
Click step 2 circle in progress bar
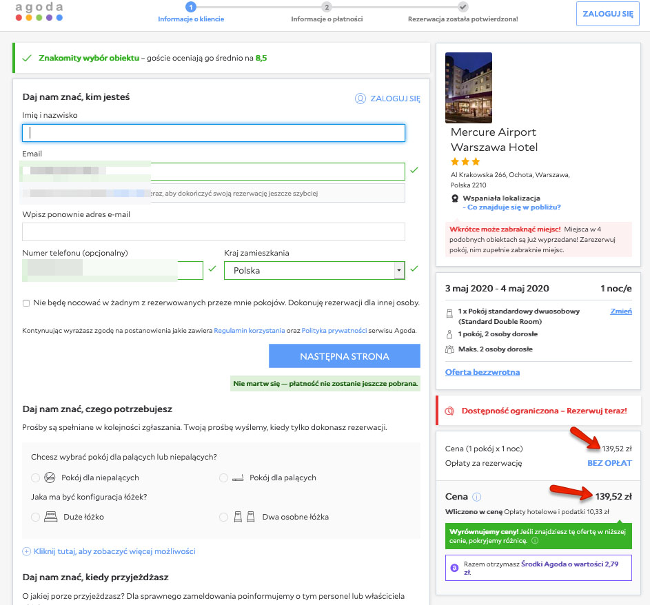click(x=327, y=7)
